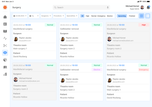Viewport: 152px width, 107px height.
Task: Open the High priority Maxillofacial surgery card
Action: [x=128, y=41]
